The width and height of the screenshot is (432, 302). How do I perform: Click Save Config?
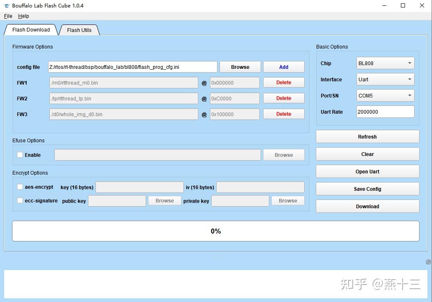pyautogui.click(x=367, y=189)
